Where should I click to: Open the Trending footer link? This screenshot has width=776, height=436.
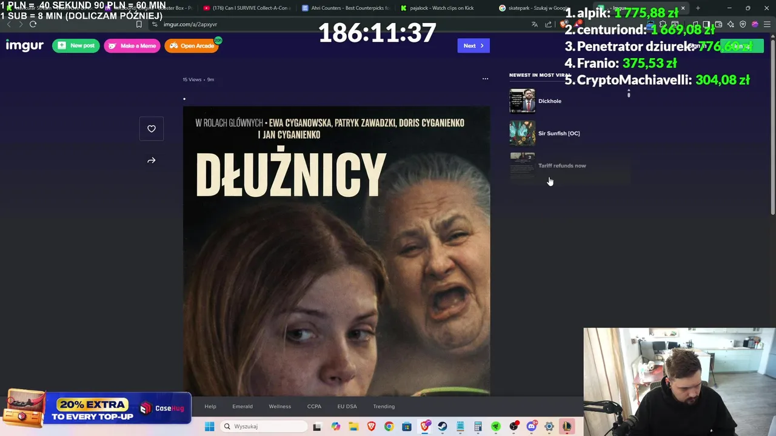coord(384,406)
